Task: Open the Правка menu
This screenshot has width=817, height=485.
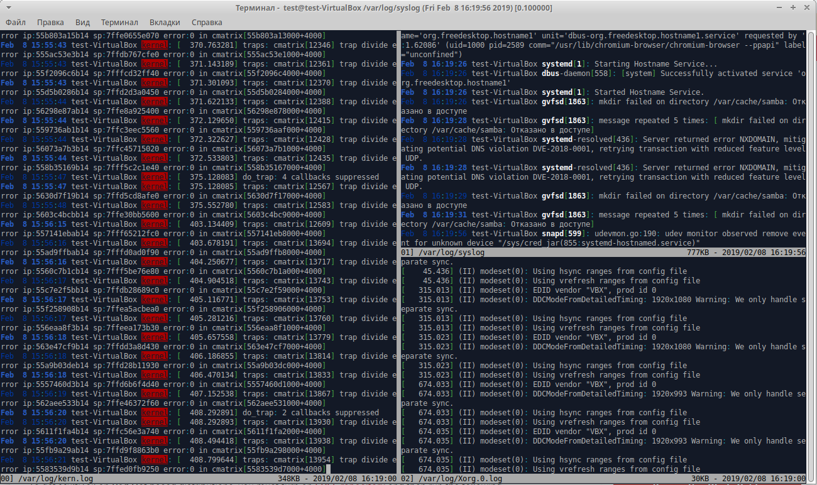Action: [50, 22]
